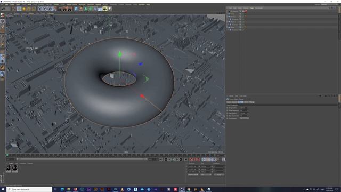This screenshot has width=341, height=192.
Task: Open the Create menu
Action: [12, 5]
